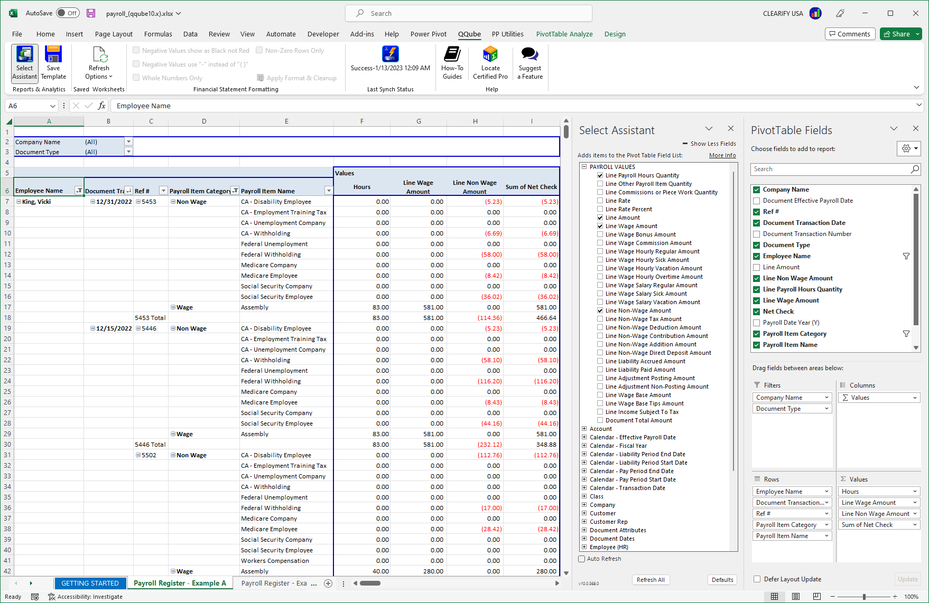
Task: Click the Defaults button
Action: pos(722,579)
